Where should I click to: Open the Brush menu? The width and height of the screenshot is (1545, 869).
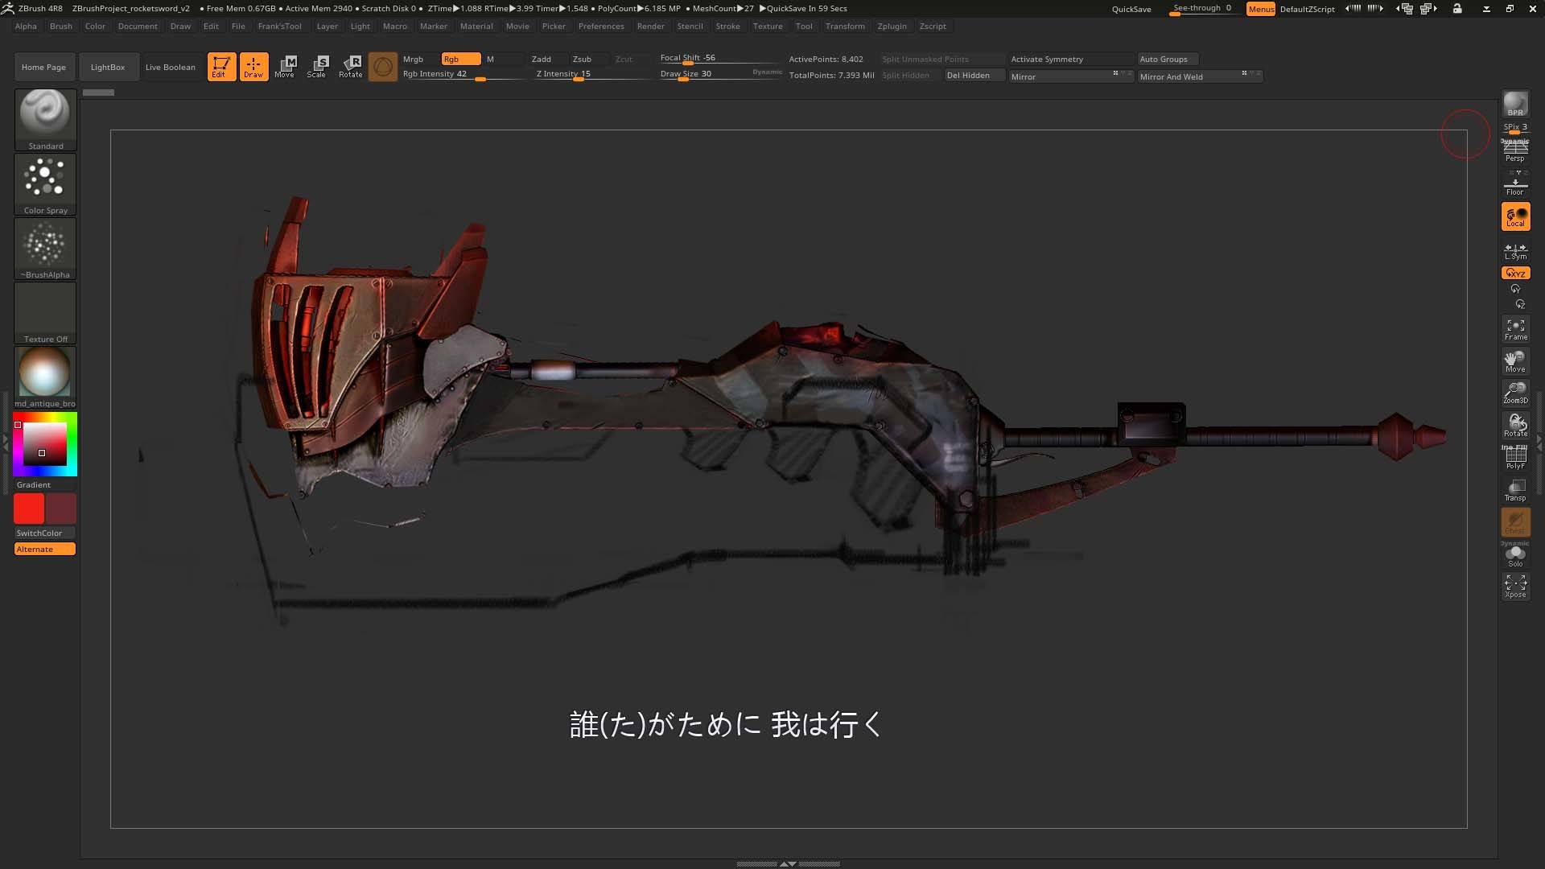click(x=61, y=26)
